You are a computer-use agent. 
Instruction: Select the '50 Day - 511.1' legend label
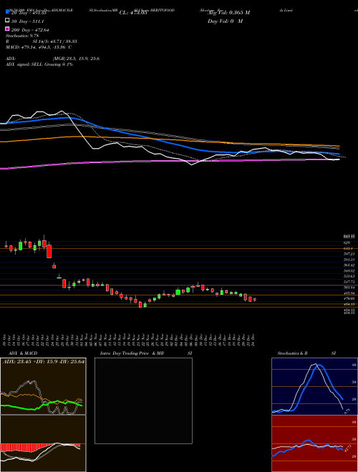click(x=28, y=21)
